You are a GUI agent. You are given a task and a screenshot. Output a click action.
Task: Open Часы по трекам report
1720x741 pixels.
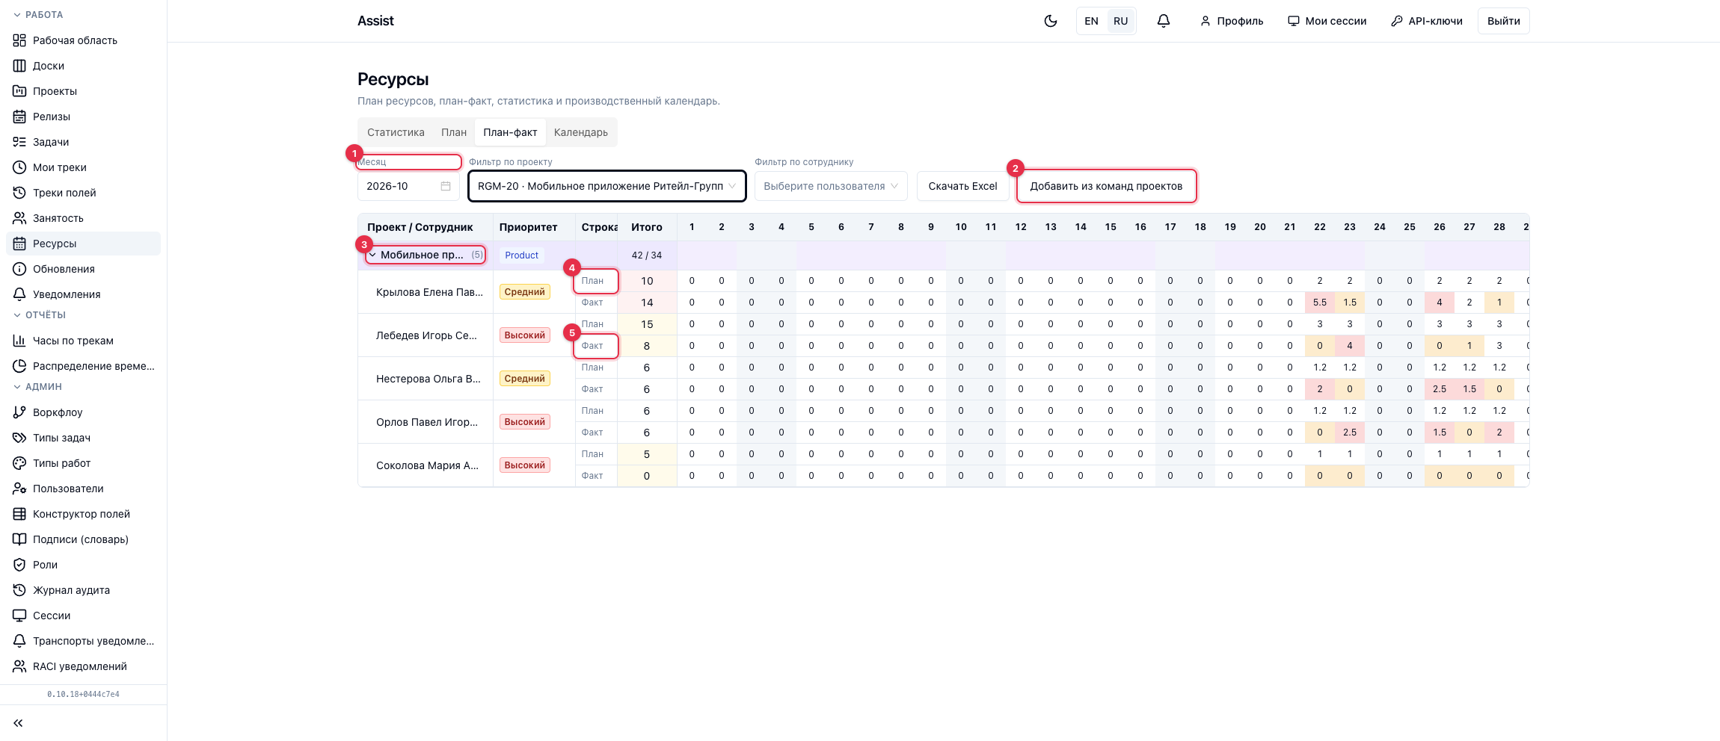click(x=83, y=341)
